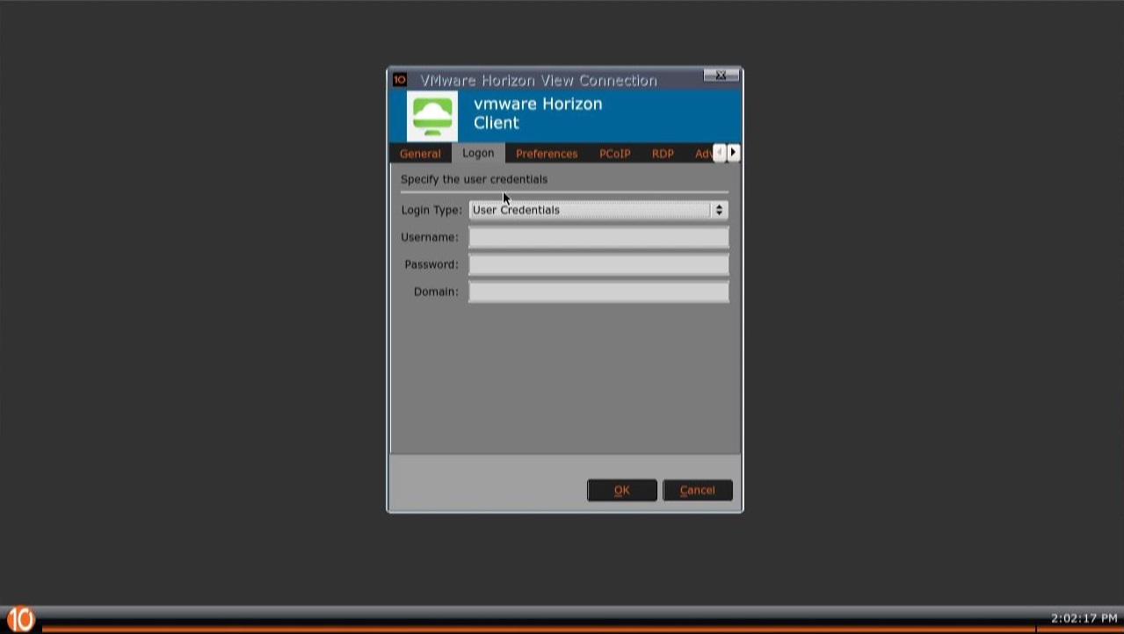Click the "Password:" label
This screenshot has width=1124, height=634.
[x=431, y=264]
